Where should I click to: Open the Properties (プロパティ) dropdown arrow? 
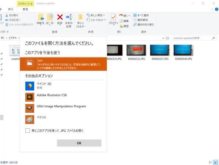pyautogui.click(x=114, y=25)
